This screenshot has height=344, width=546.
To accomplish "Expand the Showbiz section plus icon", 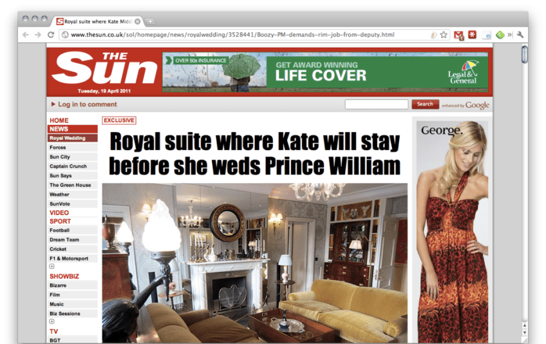I will point(52,321).
